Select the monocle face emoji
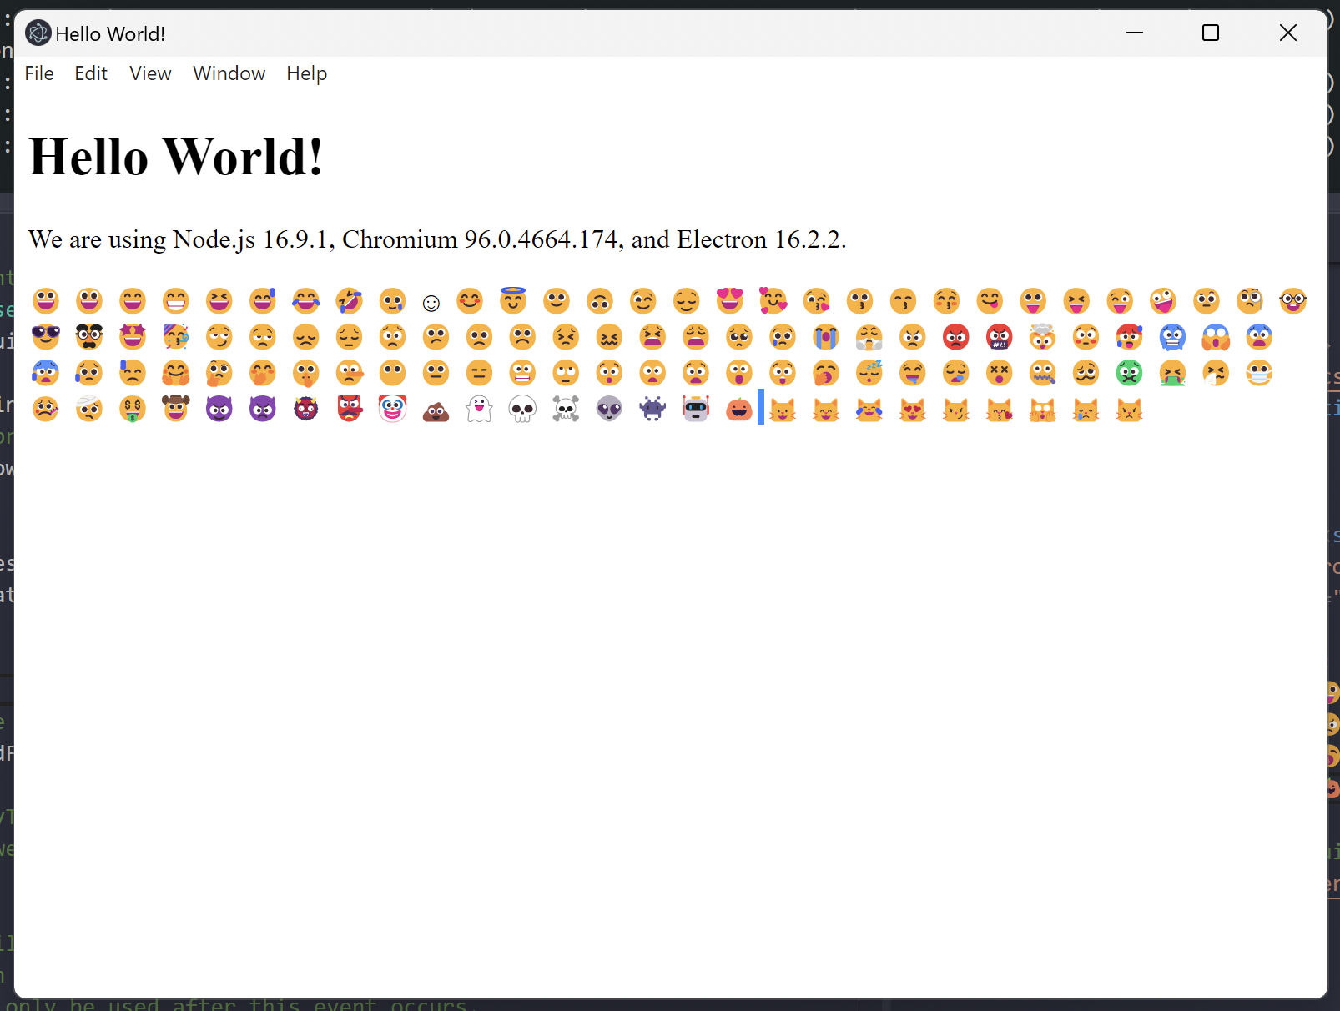 point(1250,300)
